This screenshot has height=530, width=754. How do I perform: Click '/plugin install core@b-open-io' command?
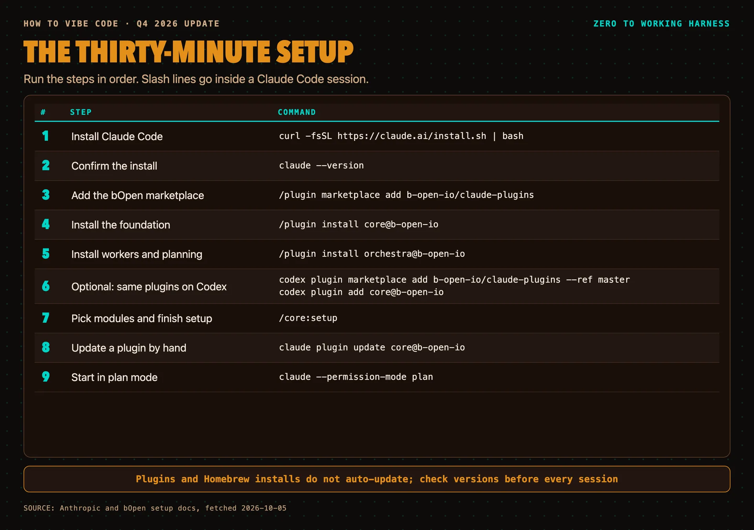point(359,224)
